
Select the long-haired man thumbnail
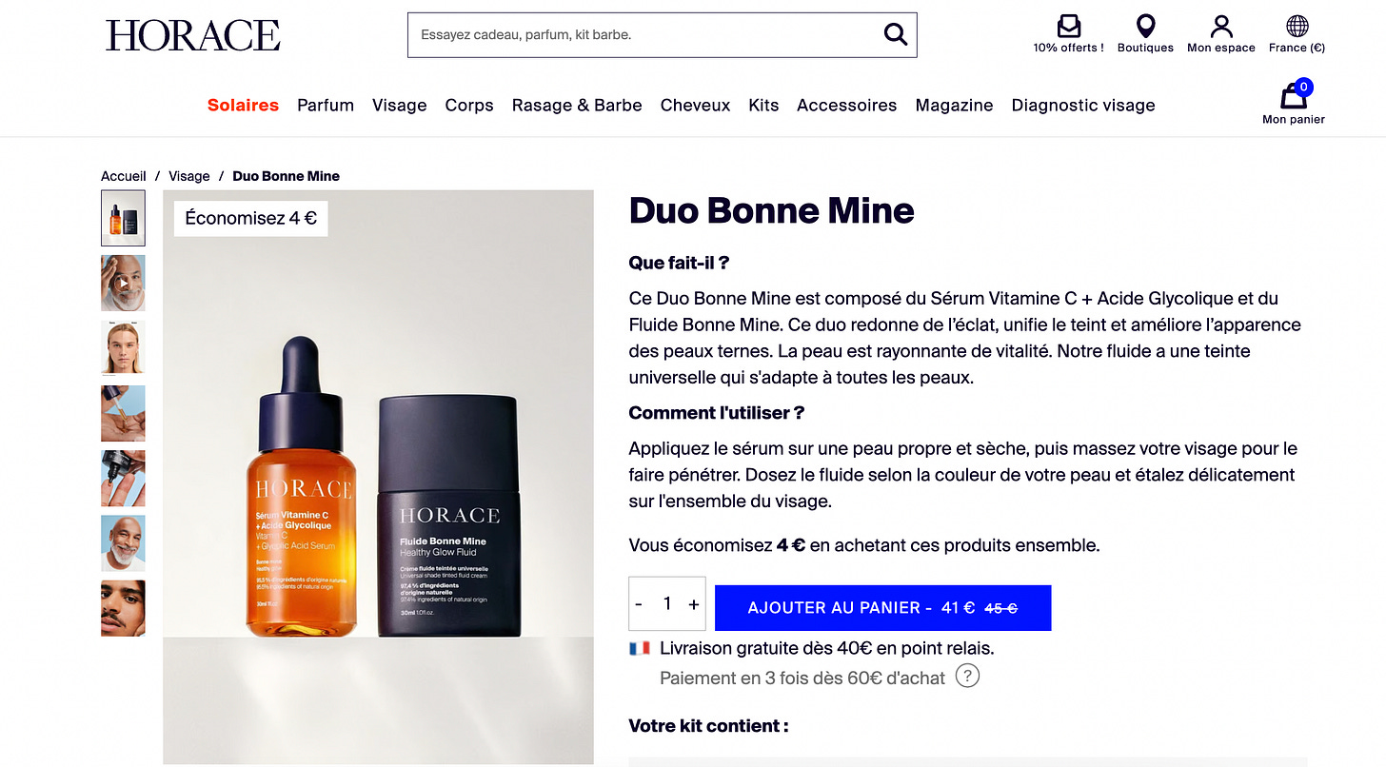coord(124,347)
